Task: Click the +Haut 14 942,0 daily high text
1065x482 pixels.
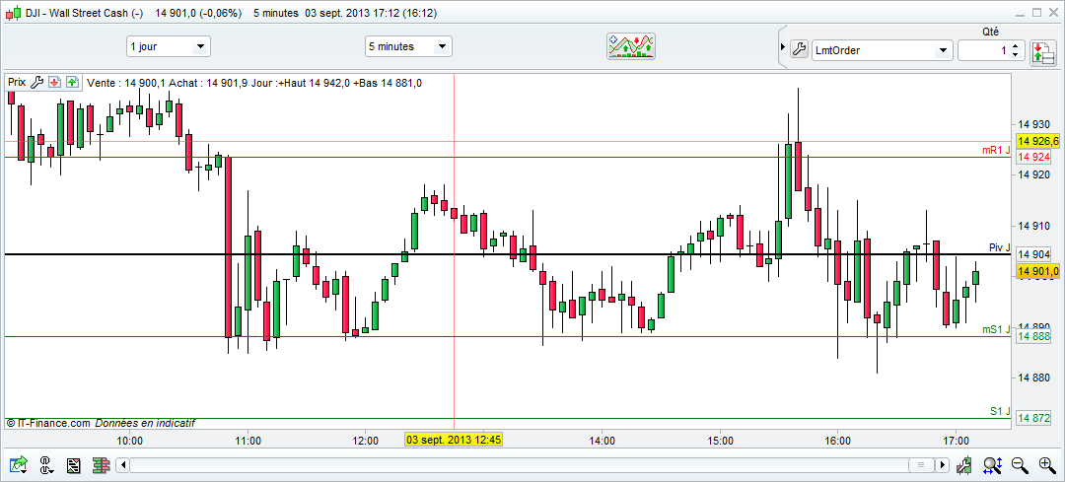Action: (315, 83)
